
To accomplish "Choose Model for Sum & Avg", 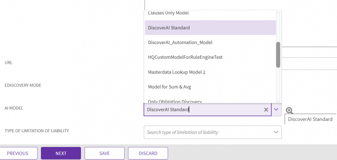I will [210, 87].
